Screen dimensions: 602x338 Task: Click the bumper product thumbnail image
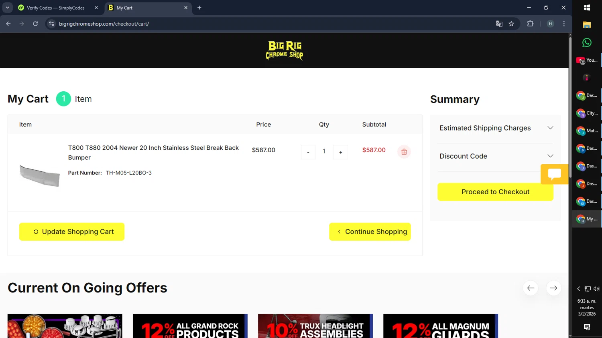[40, 175]
